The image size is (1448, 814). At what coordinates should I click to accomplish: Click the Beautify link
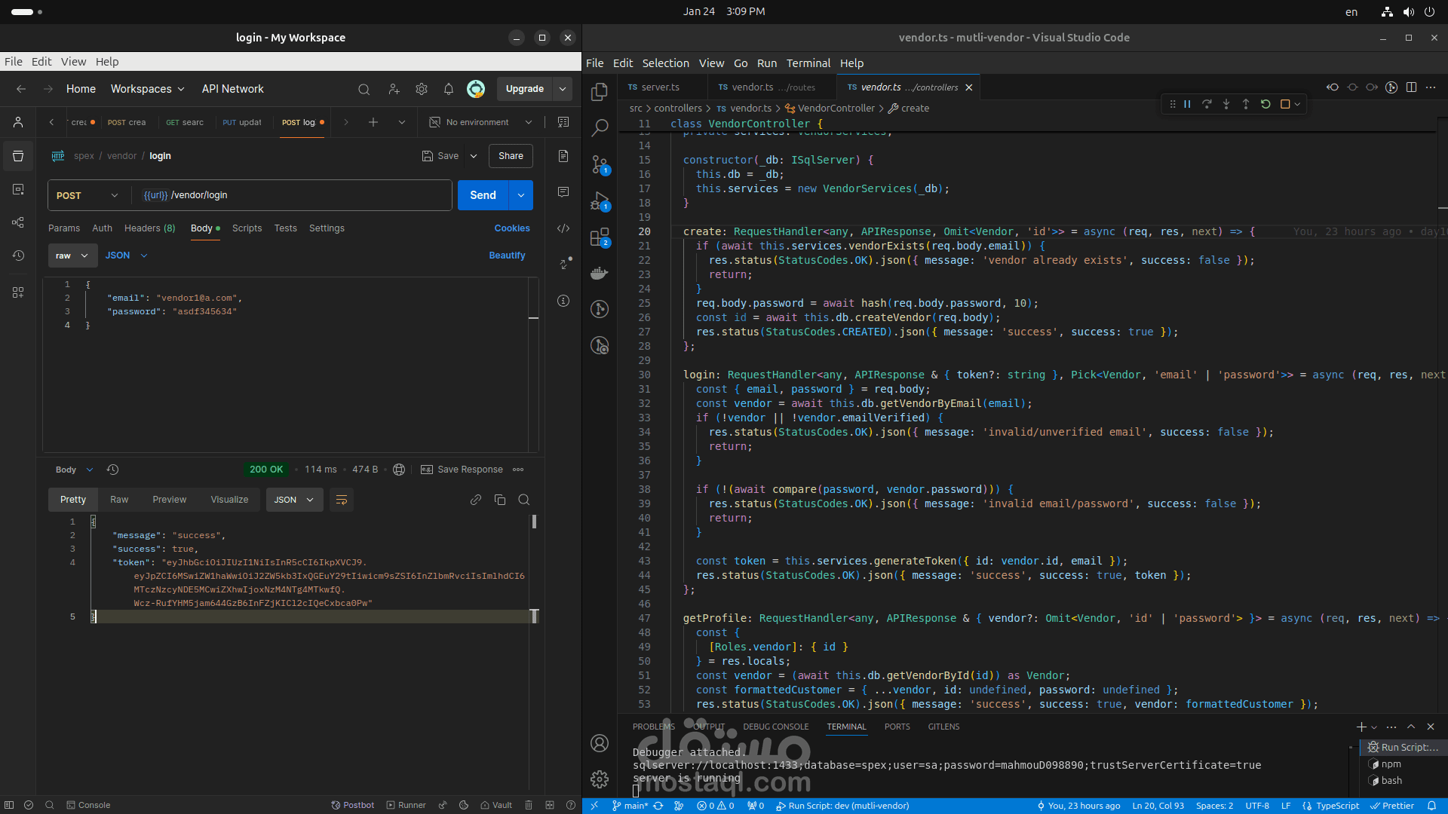tap(507, 256)
